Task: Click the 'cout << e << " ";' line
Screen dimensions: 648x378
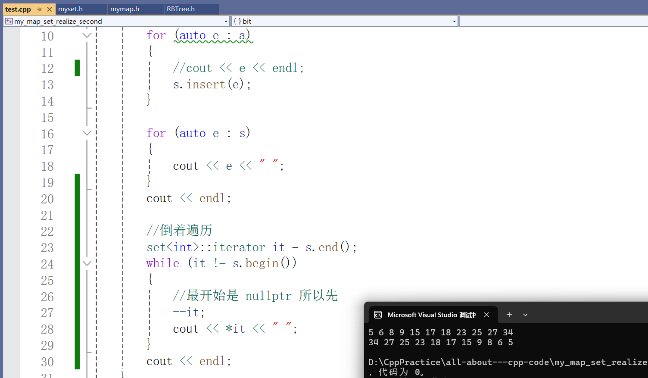Action: click(x=228, y=166)
